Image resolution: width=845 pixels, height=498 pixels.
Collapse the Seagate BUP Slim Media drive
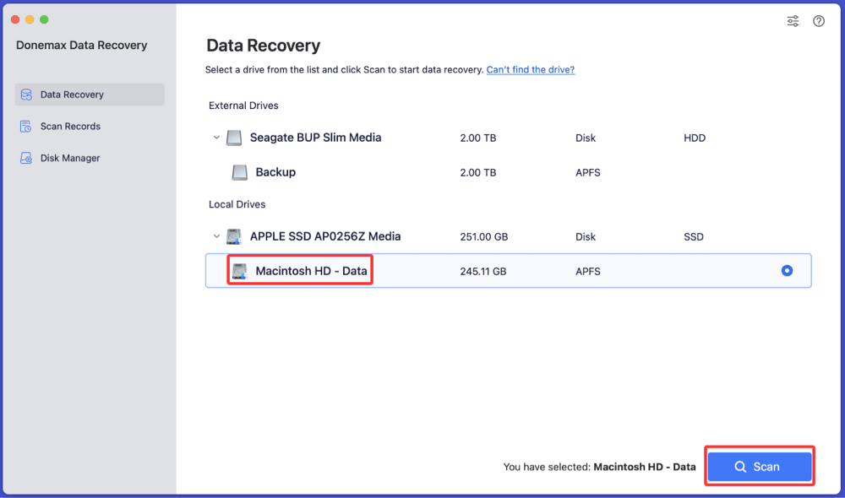pos(215,138)
